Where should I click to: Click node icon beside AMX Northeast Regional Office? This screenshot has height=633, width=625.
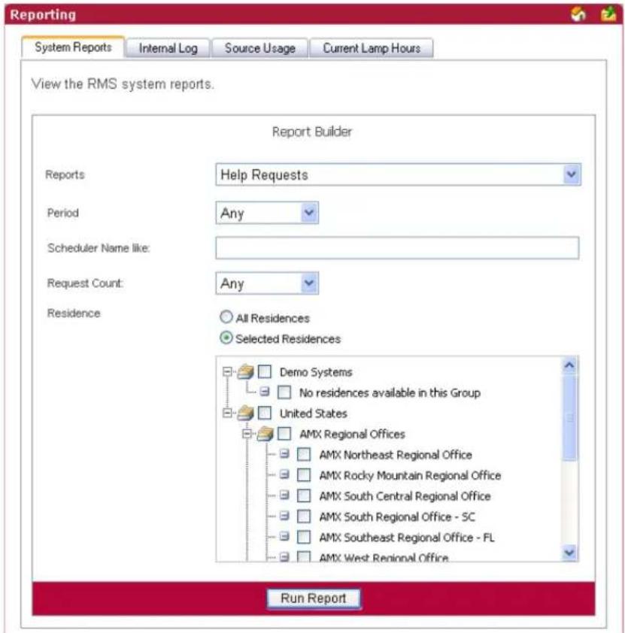pos(284,454)
